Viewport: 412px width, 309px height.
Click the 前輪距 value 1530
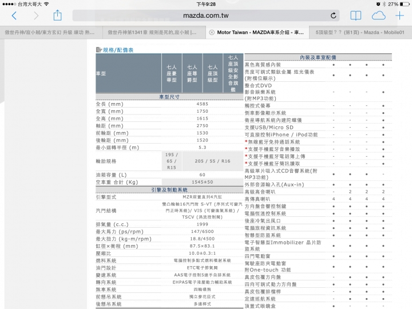tap(203, 133)
